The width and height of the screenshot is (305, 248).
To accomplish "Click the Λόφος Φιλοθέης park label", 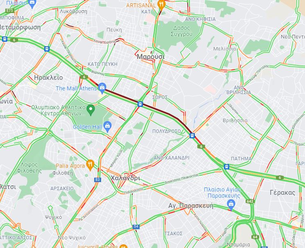I will coord(29,168).
